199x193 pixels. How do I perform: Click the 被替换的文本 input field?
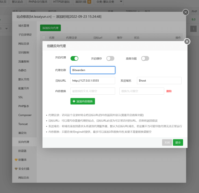pyautogui.click(x=93, y=91)
